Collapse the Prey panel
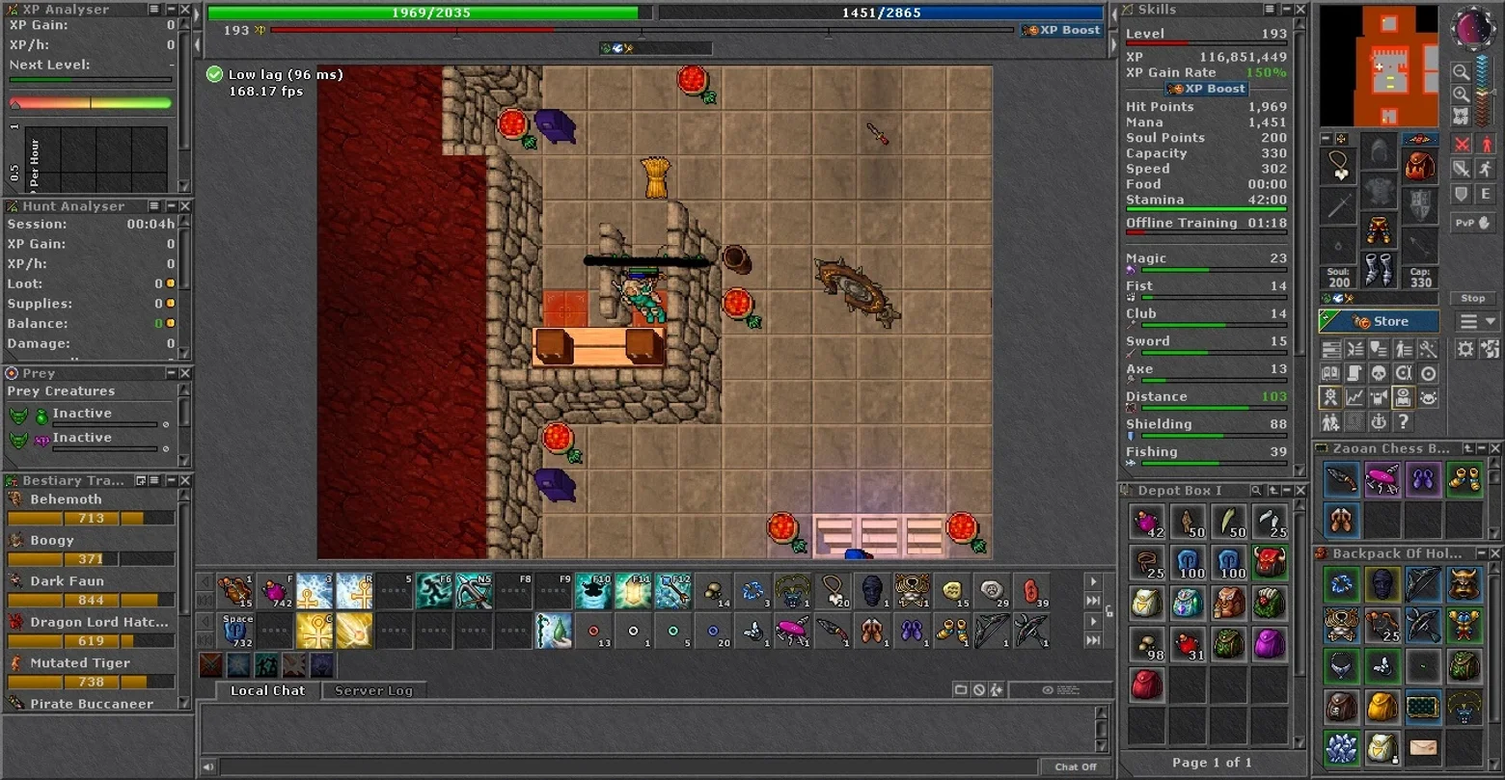 coord(171,373)
